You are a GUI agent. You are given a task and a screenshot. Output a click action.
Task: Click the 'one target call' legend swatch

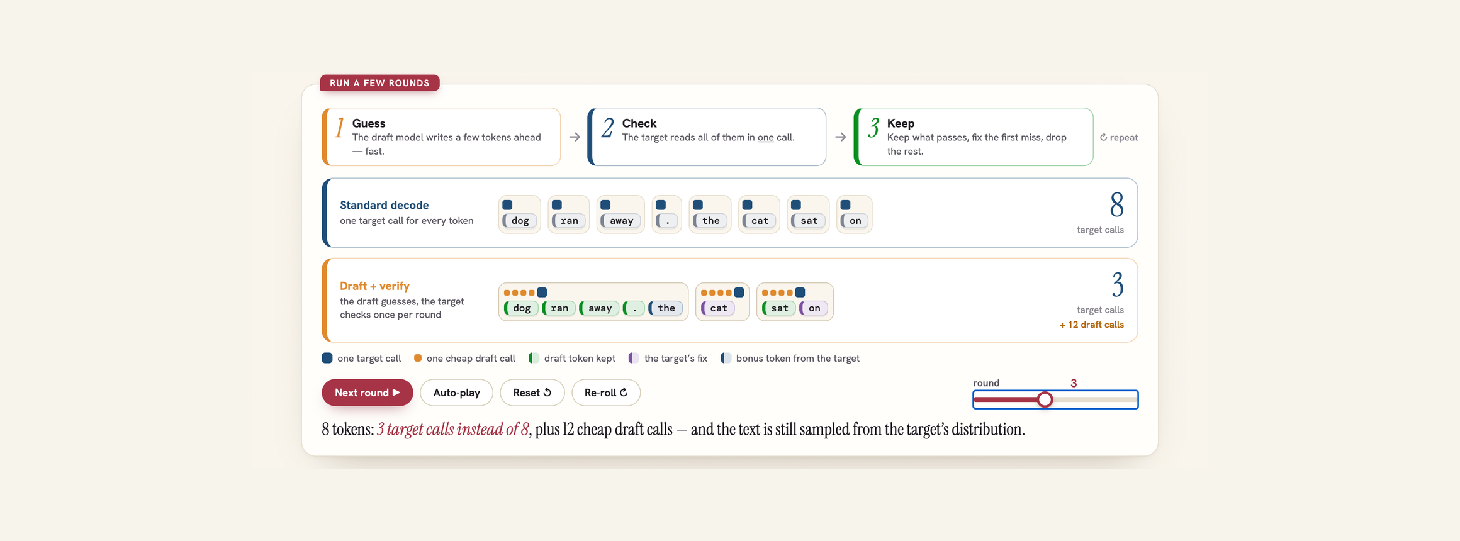pos(327,358)
